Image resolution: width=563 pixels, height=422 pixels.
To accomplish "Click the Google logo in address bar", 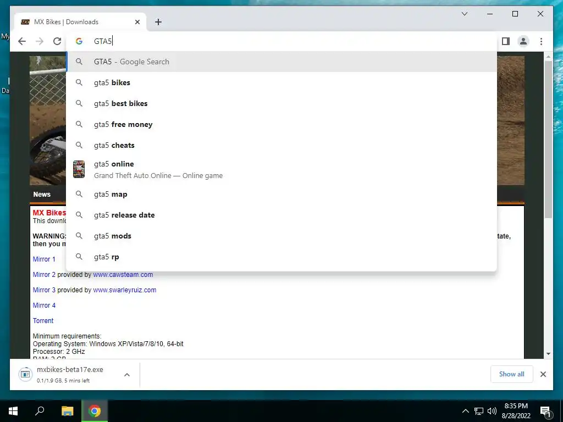I will pyautogui.click(x=79, y=41).
